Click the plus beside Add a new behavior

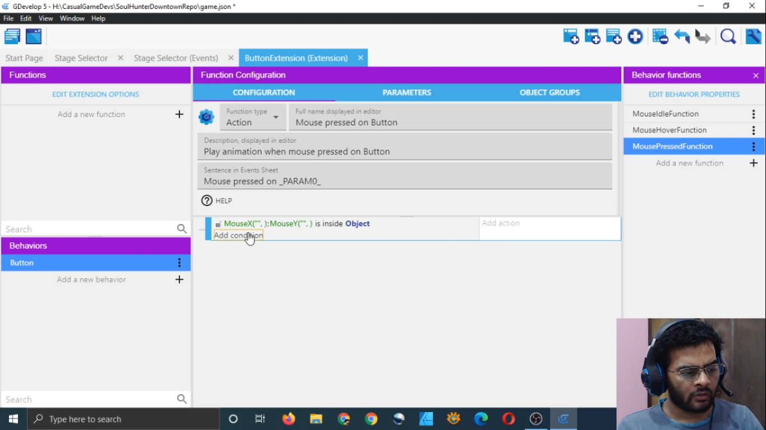point(179,279)
